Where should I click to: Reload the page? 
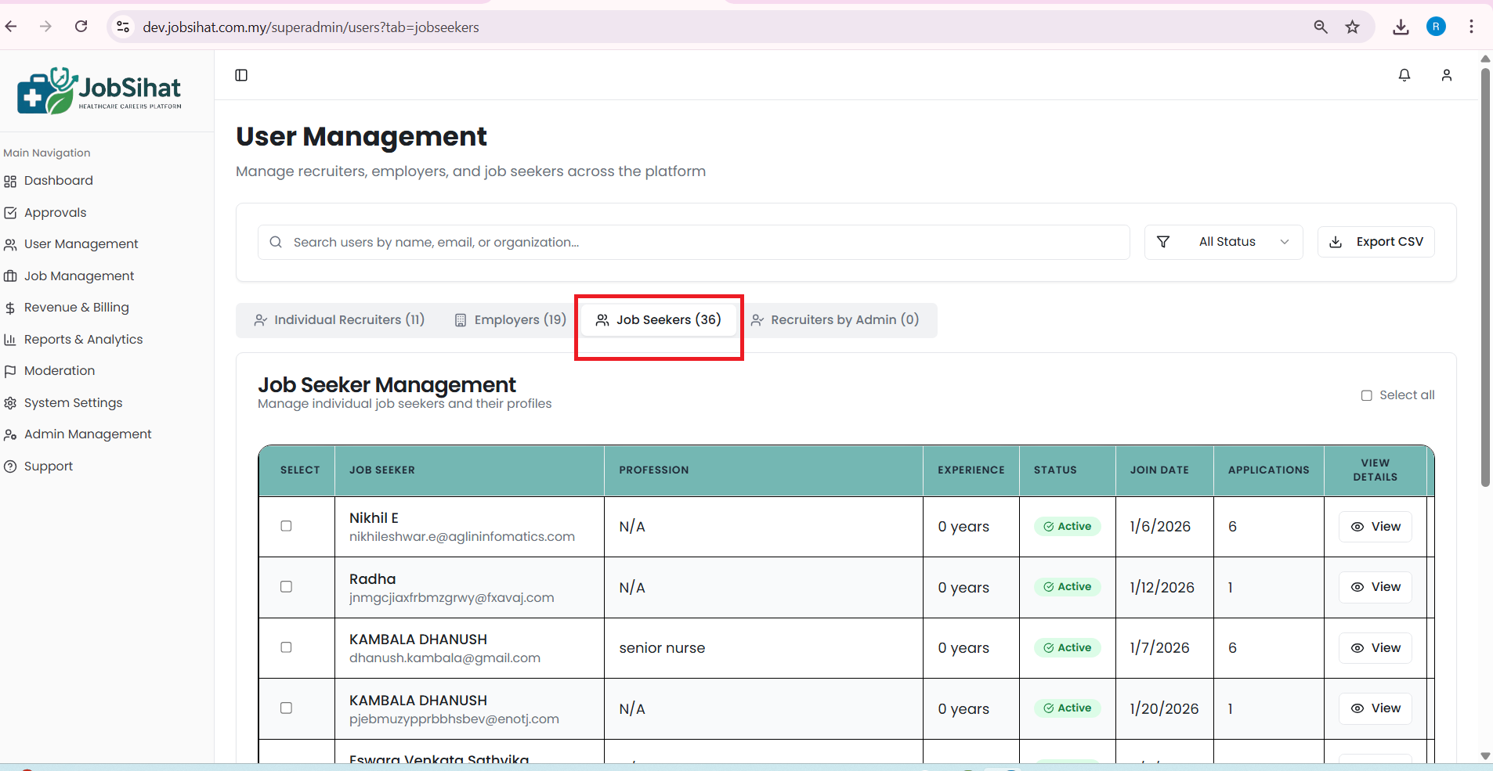(x=81, y=27)
